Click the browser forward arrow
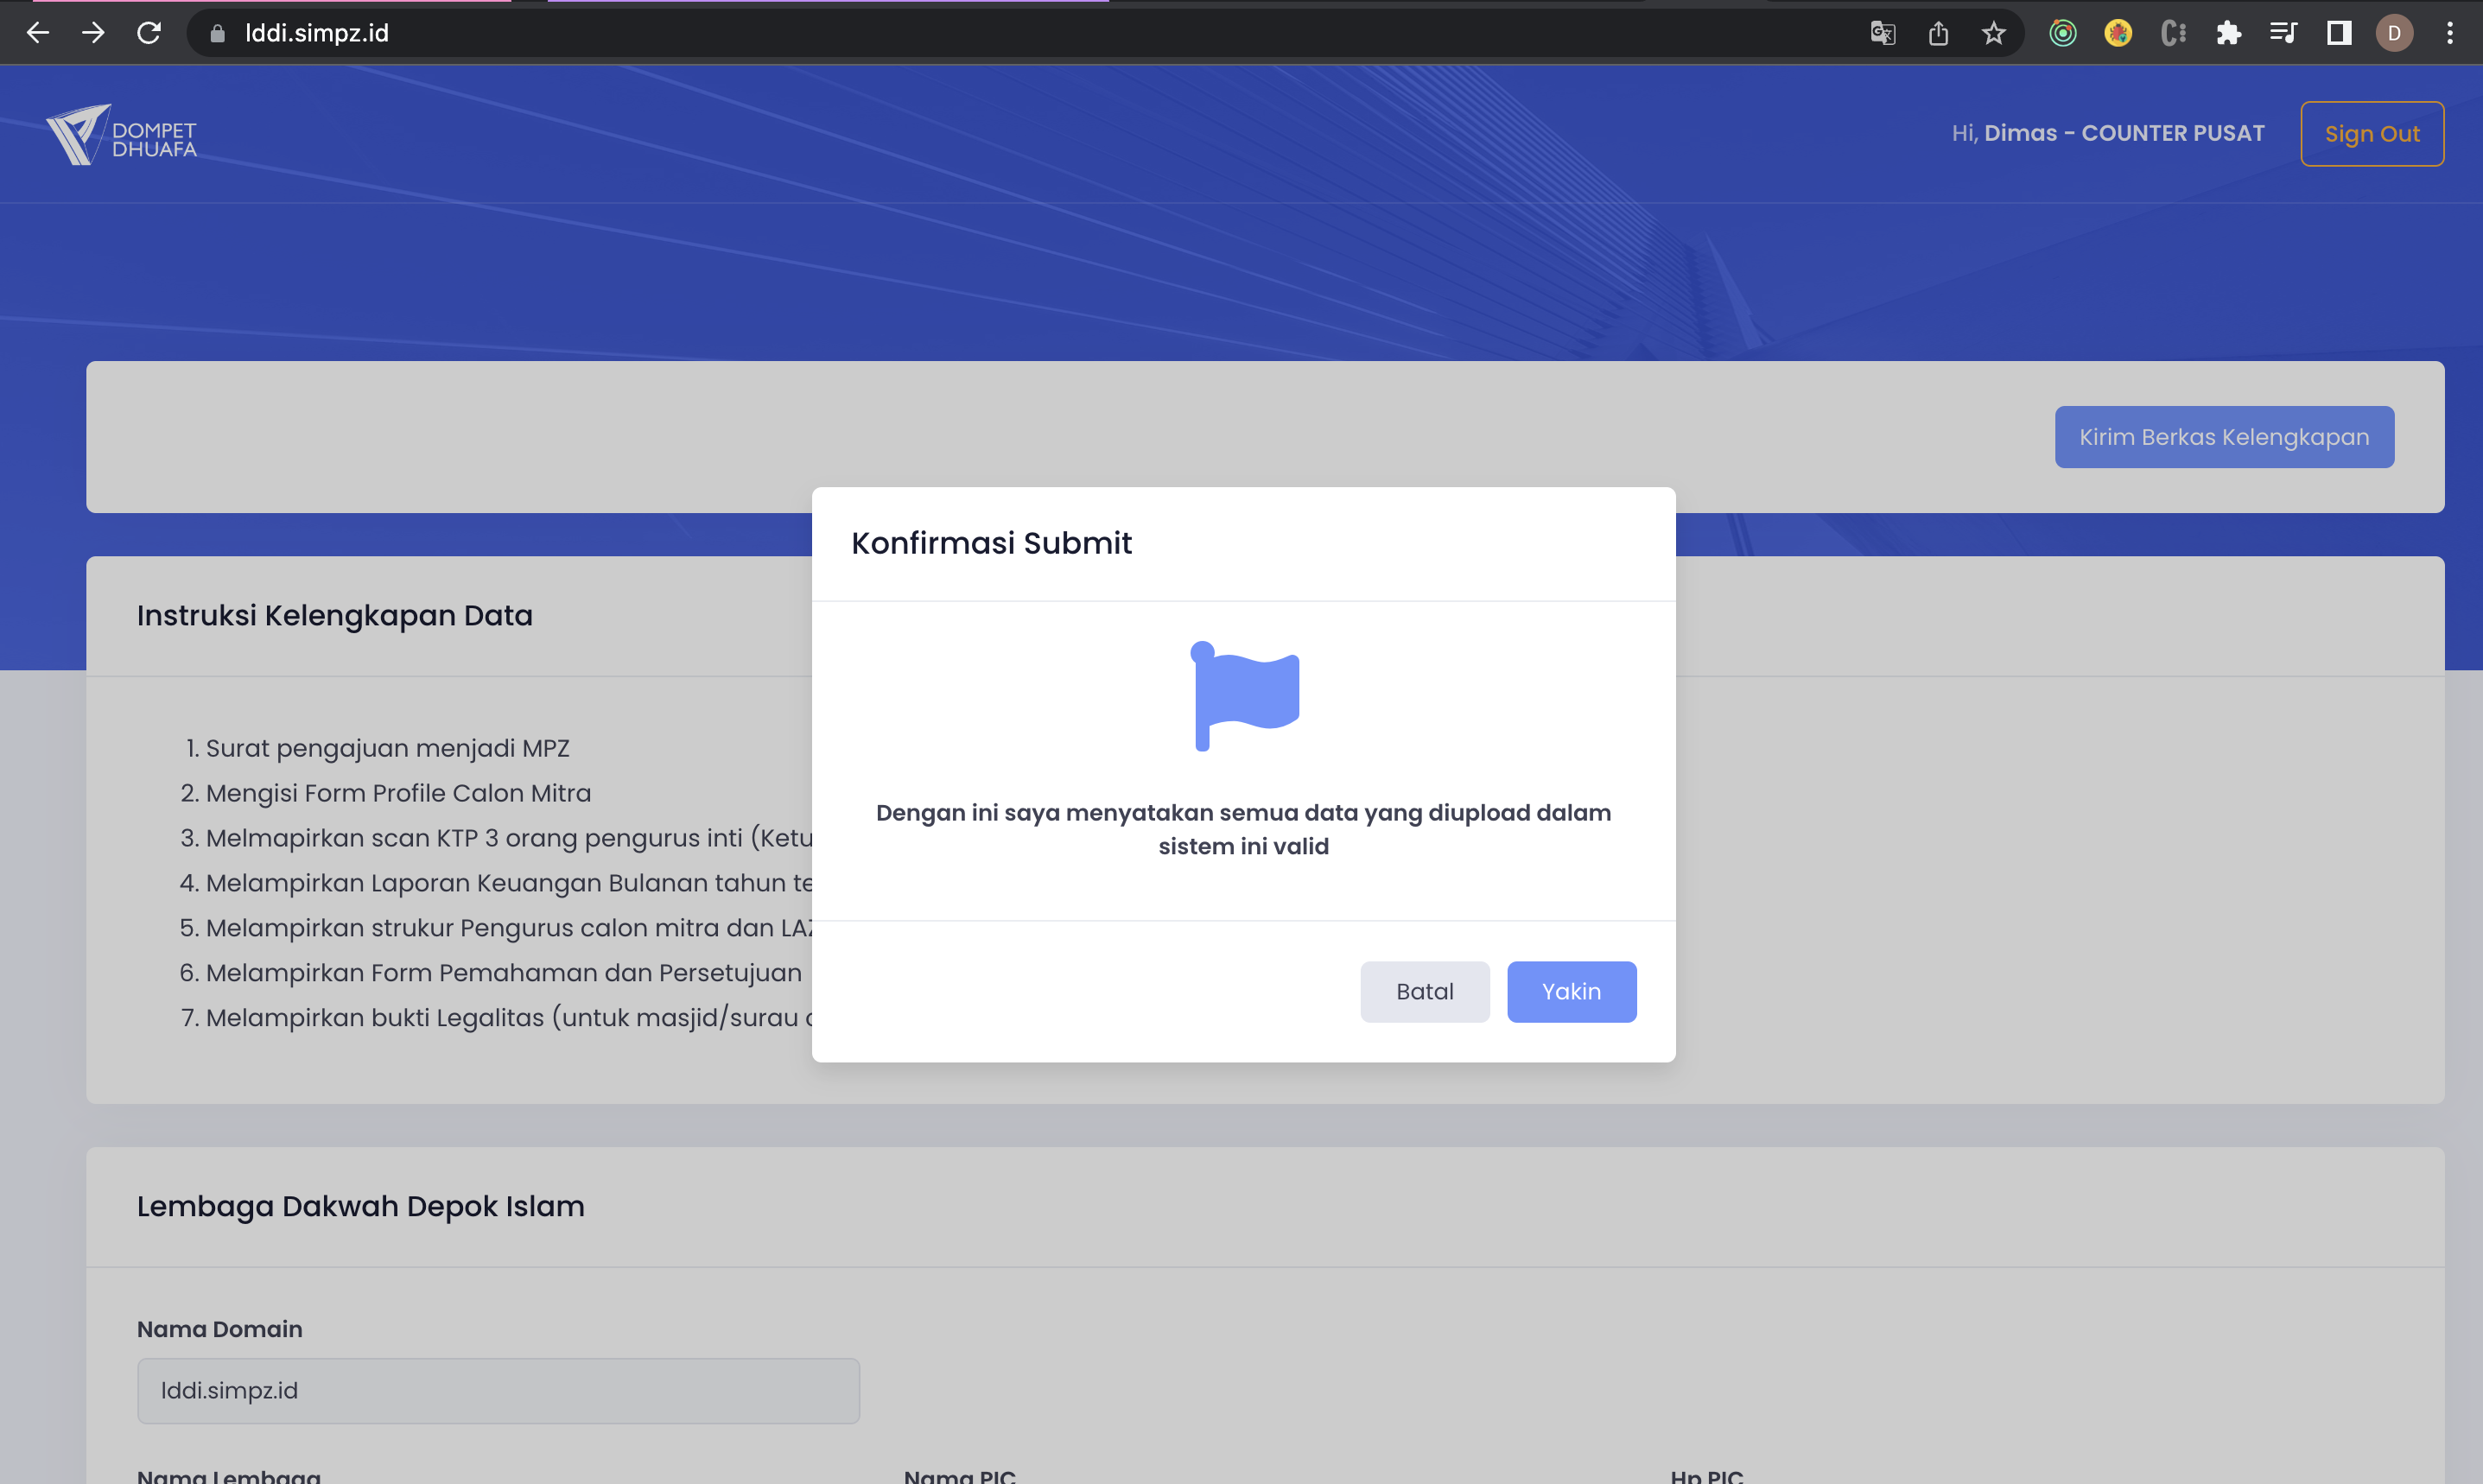This screenshot has width=2483, height=1484. click(x=93, y=33)
